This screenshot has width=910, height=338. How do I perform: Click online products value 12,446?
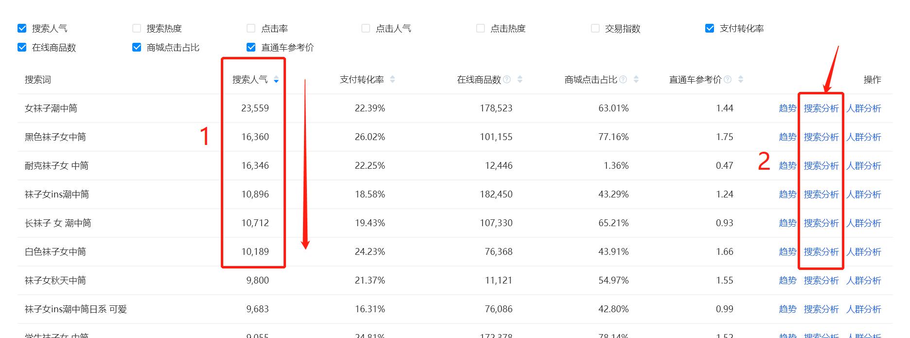[x=499, y=165]
